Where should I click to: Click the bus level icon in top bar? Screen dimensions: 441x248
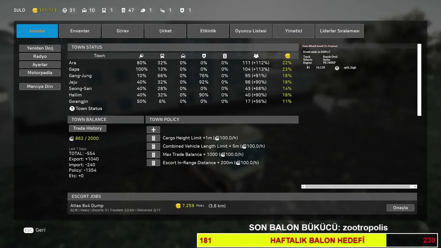point(104,10)
